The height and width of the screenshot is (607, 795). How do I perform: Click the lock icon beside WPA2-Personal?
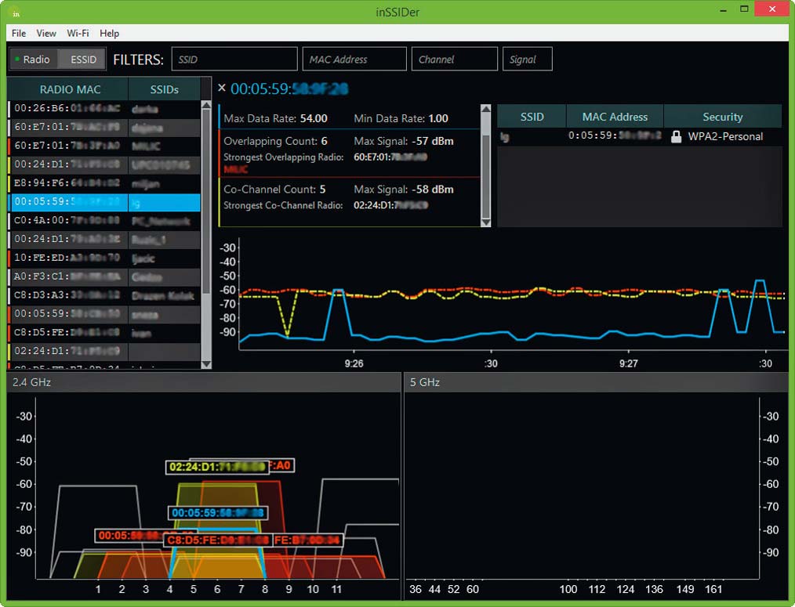676,137
